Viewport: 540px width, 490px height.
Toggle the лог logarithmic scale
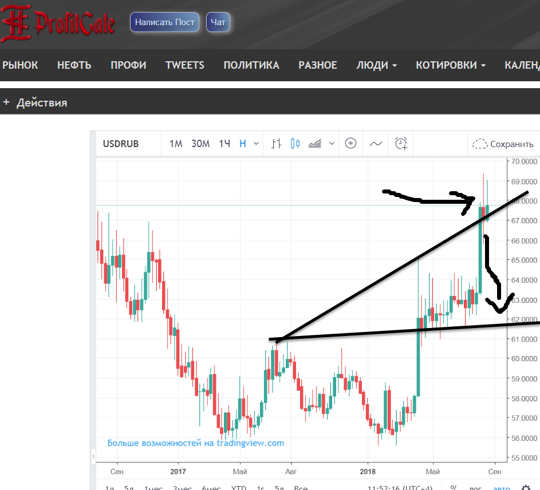pyautogui.click(x=475, y=487)
